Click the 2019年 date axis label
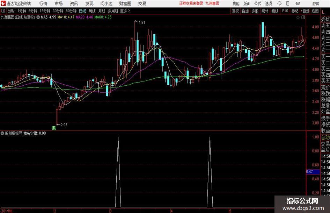Viewport: 330px width, 213px height. pos(7,211)
